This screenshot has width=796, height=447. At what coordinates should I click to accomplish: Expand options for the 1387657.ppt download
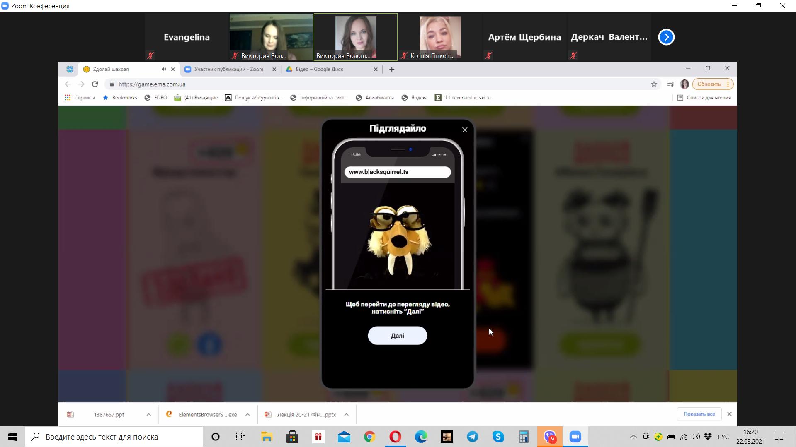(148, 414)
